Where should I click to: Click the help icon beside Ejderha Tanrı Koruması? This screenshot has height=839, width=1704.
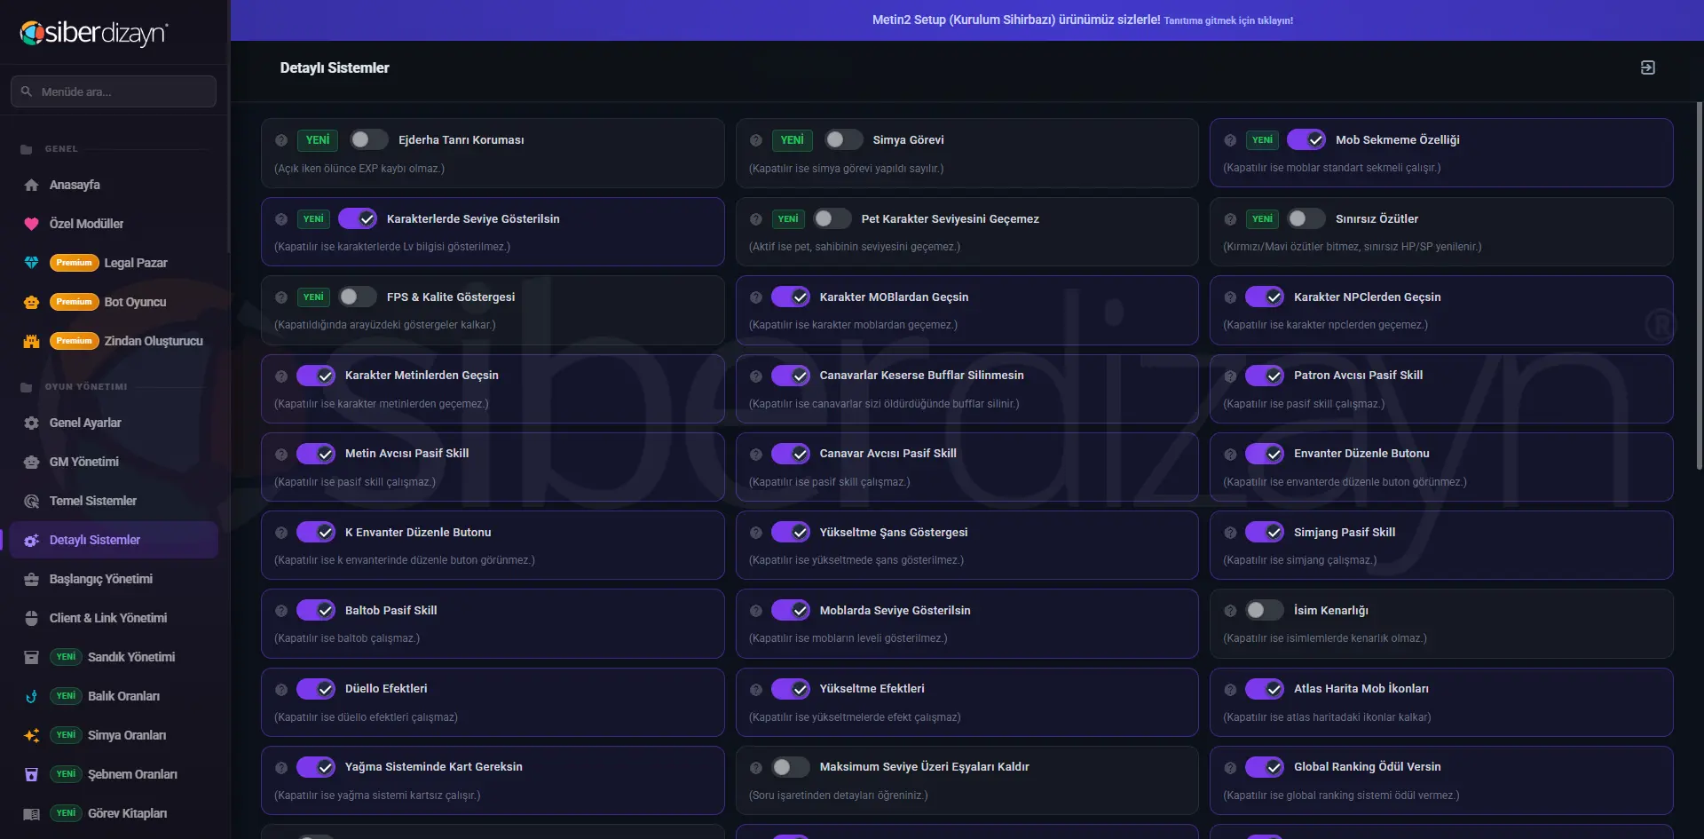click(x=281, y=140)
